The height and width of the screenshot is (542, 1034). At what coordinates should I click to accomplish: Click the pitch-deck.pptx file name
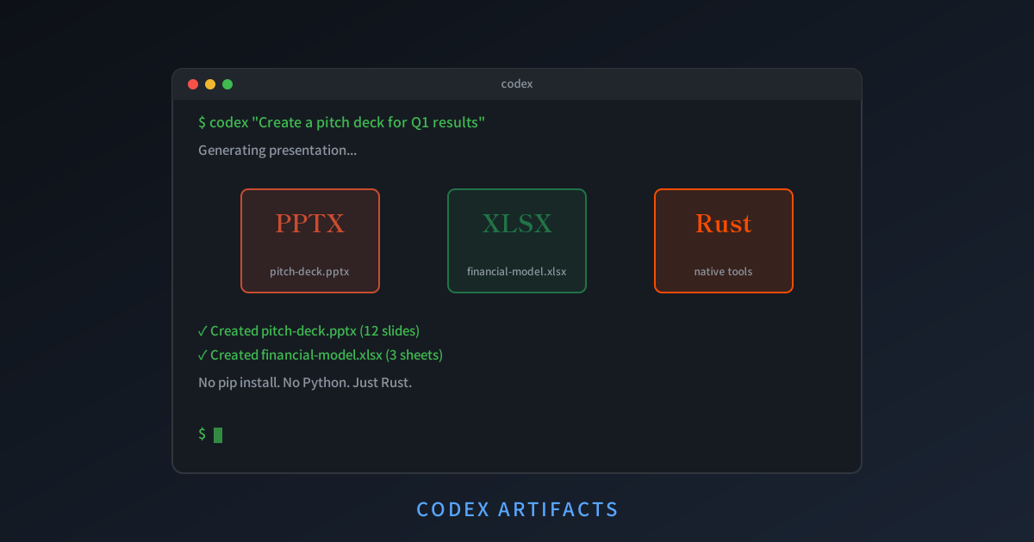[x=310, y=272]
